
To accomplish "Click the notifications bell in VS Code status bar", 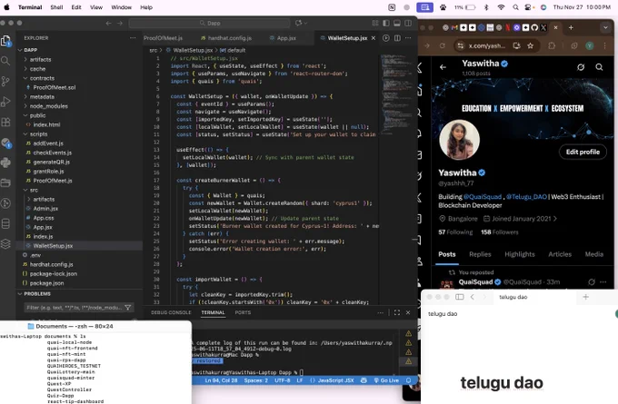I will click(x=409, y=380).
